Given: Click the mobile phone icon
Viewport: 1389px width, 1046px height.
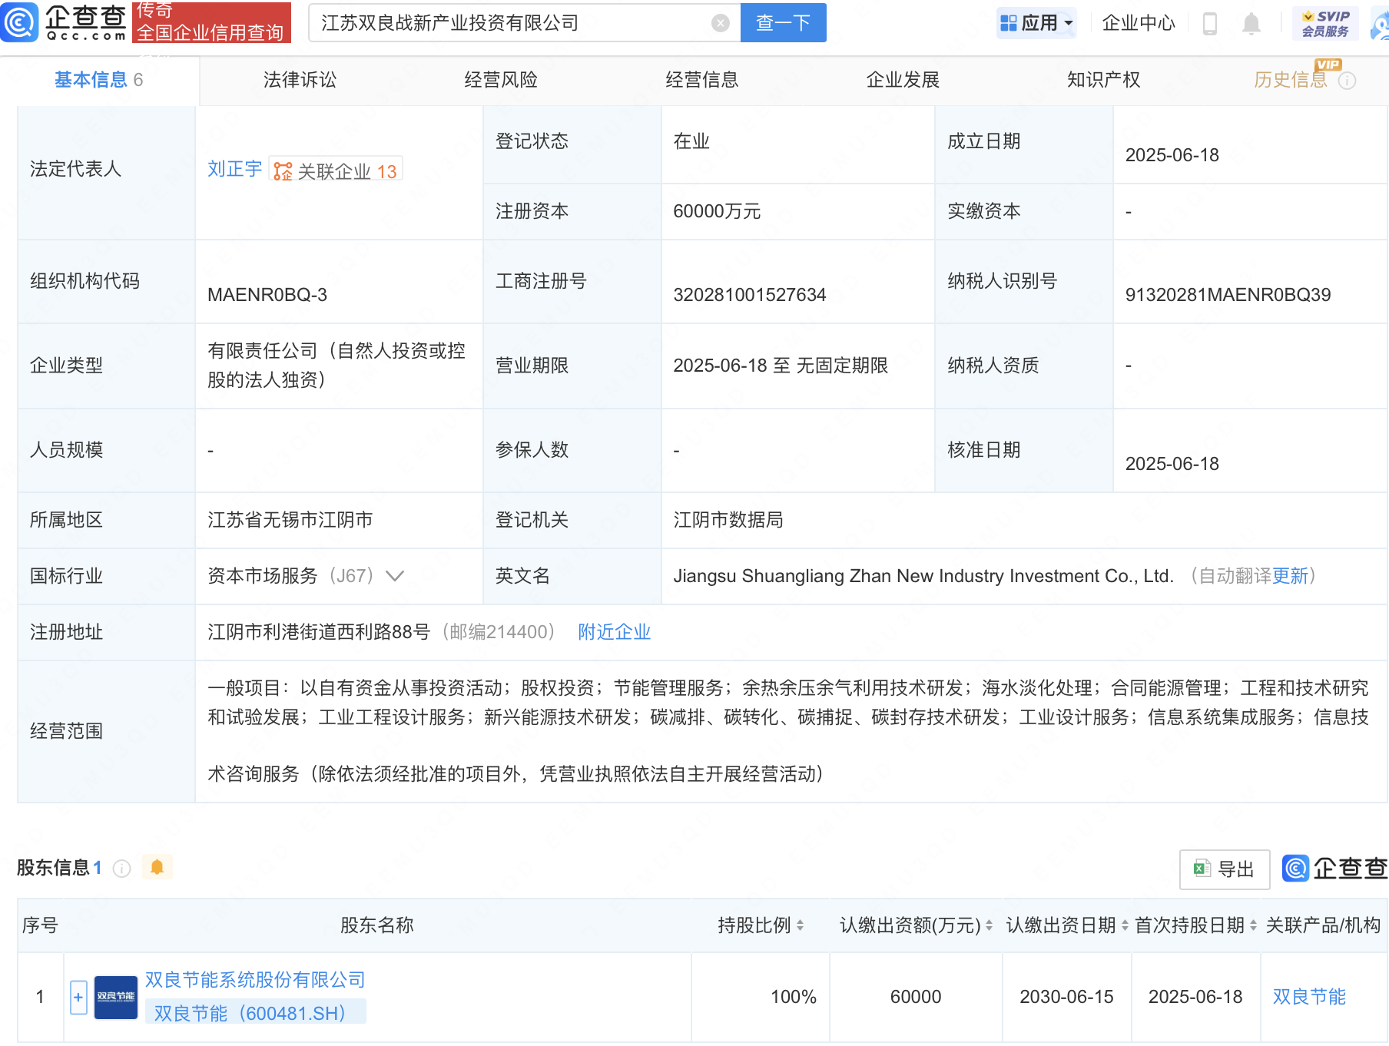Looking at the screenshot, I should tap(1209, 24).
